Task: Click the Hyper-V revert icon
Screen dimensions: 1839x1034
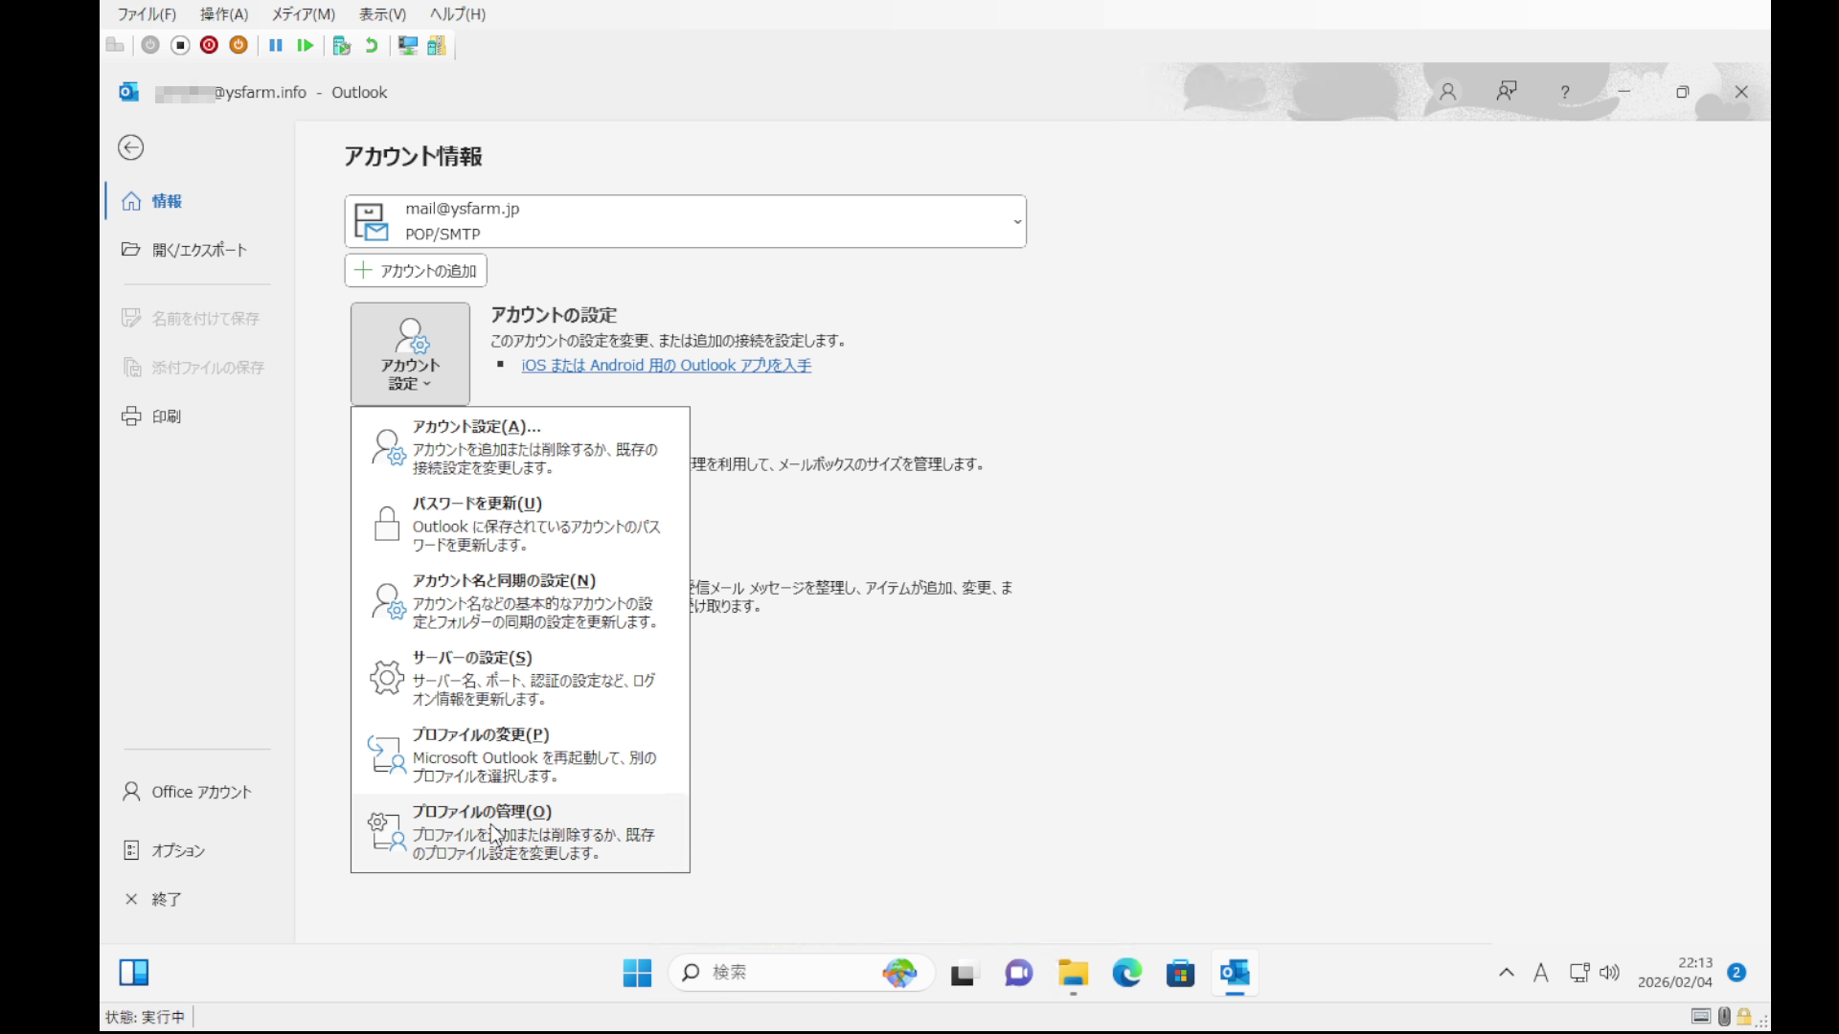Action: point(372,45)
